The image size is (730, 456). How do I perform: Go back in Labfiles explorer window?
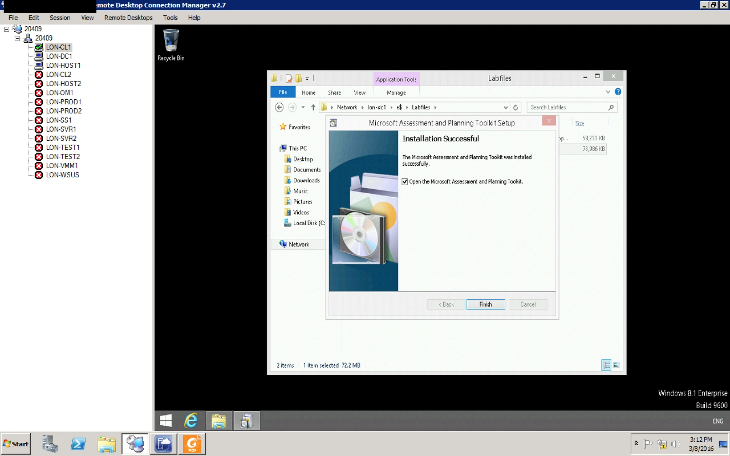pos(279,107)
